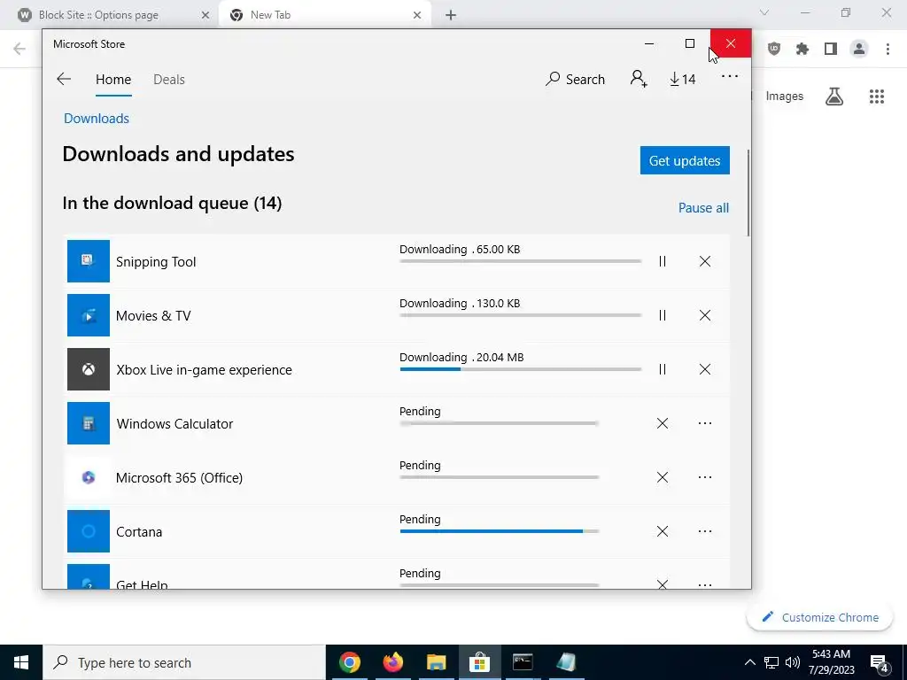Open Search Labs flask icon in Chrome
The image size is (907, 680).
click(834, 96)
